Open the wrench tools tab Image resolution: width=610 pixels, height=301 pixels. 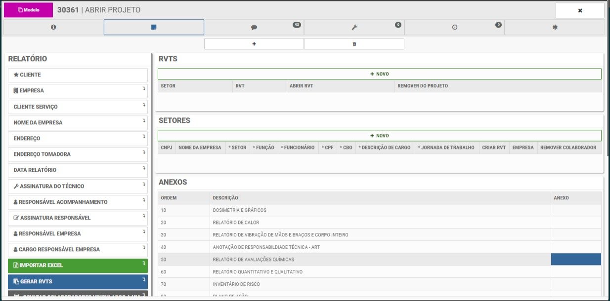tap(354, 28)
